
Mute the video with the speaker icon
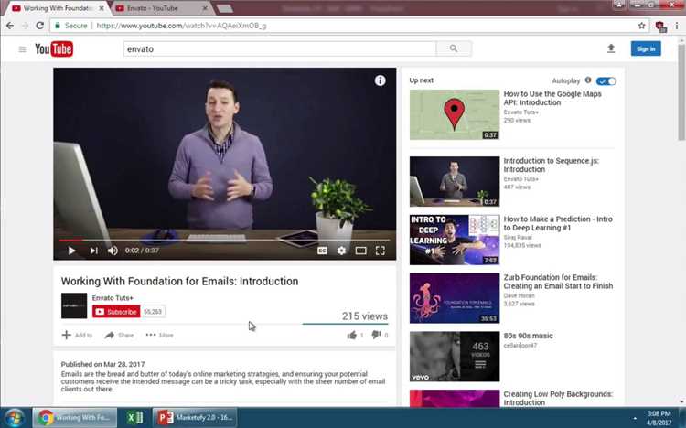[x=113, y=251]
